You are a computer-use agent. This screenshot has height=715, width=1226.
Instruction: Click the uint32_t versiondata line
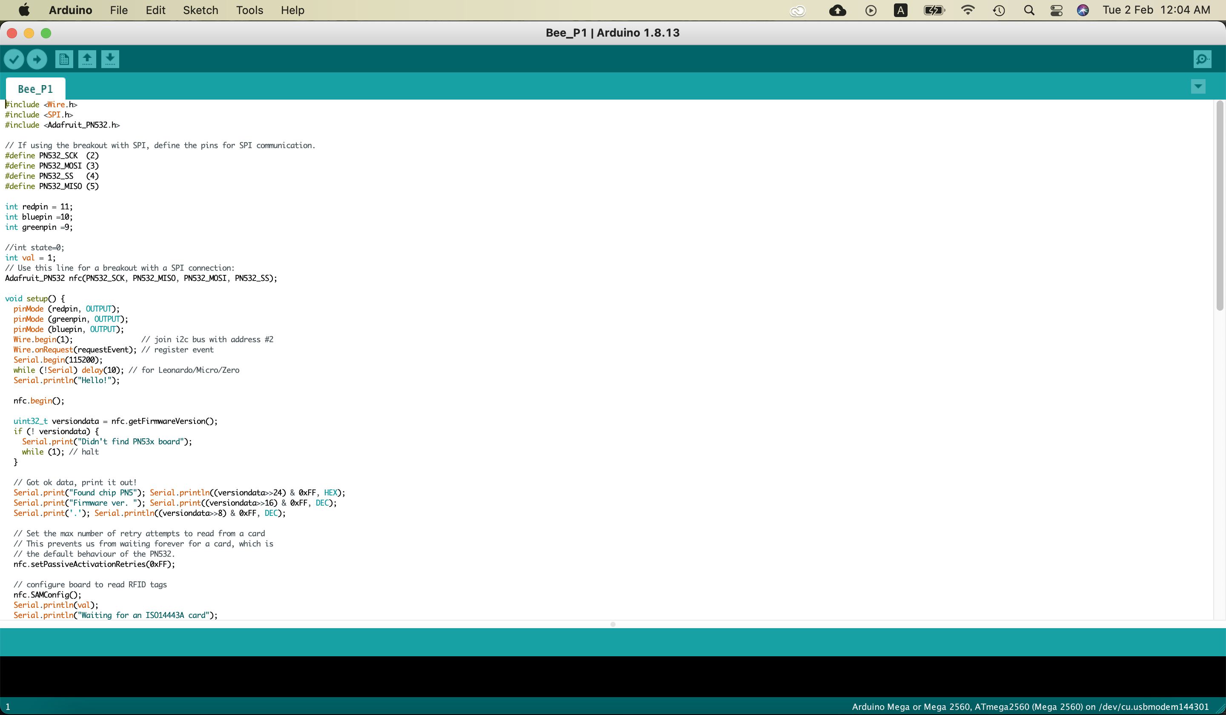(x=115, y=421)
